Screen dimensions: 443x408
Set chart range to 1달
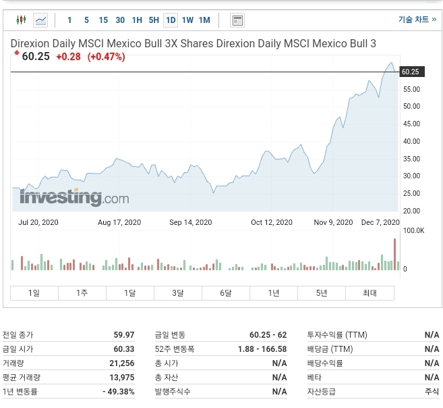(x=130, y=293)
